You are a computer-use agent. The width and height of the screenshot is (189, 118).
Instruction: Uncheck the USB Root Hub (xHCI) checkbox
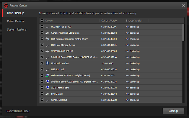(x=42, y=27)
